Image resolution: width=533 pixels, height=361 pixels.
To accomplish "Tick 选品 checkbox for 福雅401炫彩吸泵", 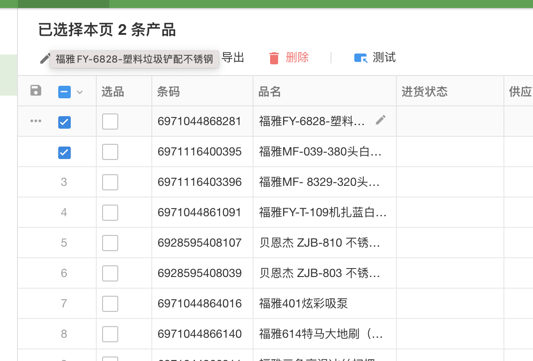I will tap(110, 304).
